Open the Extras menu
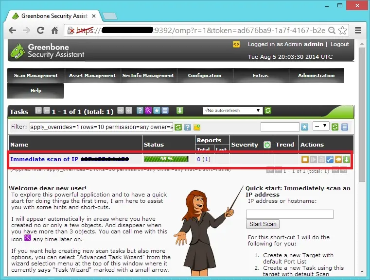The height and width of the screenshot is (280, 370). point(261,75)
